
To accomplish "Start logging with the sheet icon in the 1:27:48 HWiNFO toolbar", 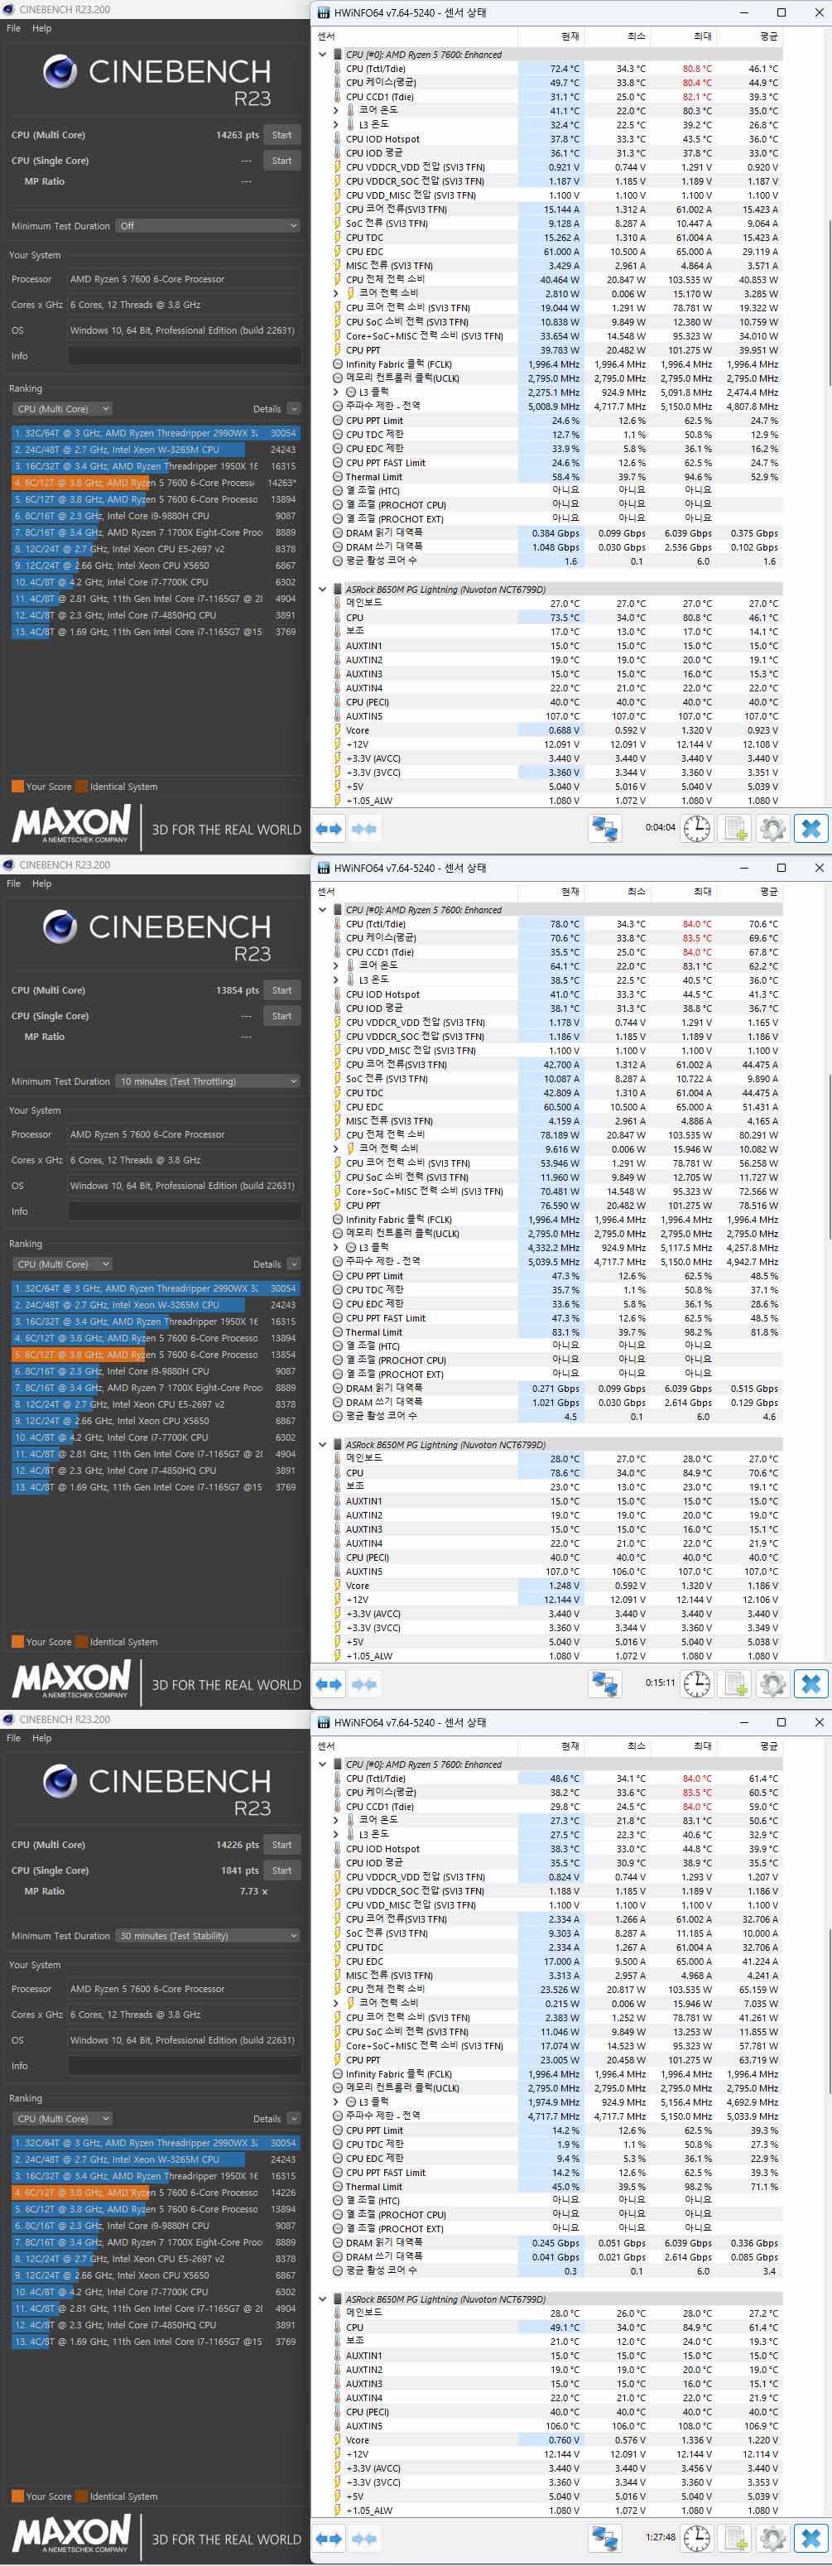I will pos(735,2538).
